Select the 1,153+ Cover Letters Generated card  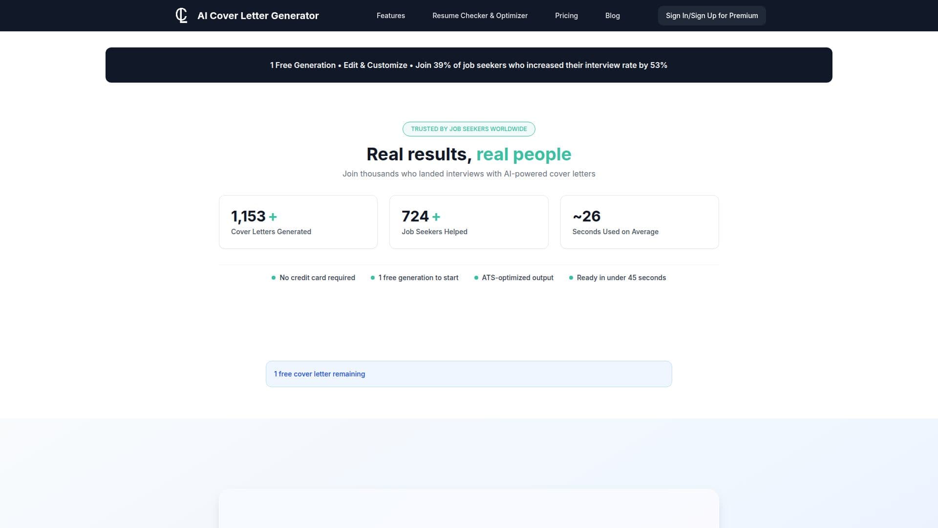point(298,222)
